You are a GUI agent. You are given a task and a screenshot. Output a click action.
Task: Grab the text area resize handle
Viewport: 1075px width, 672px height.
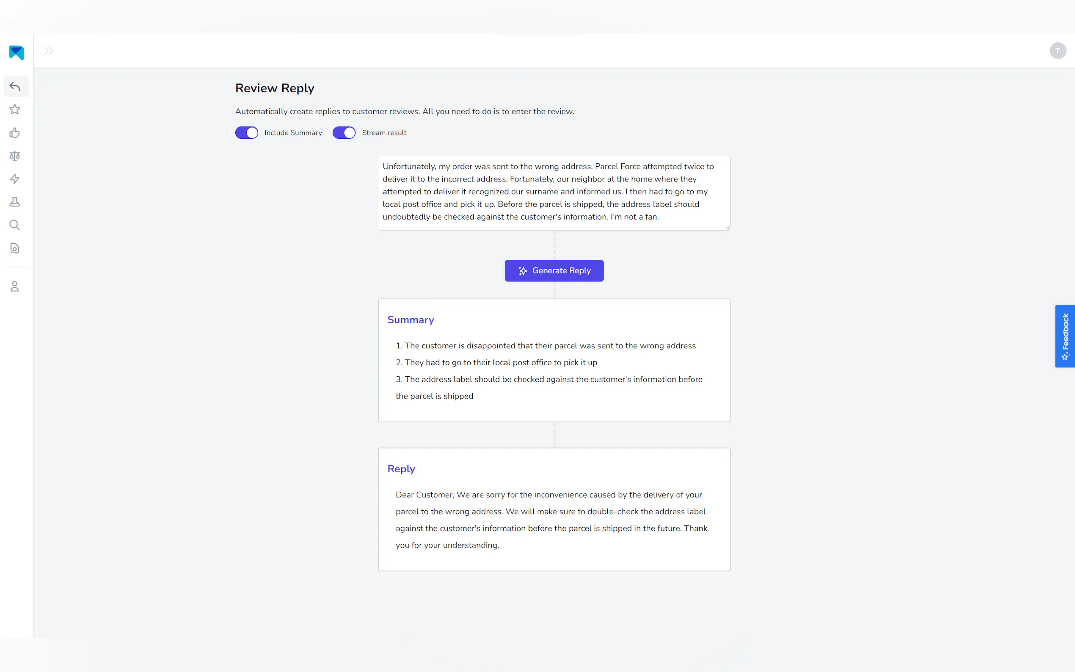(x=727, y=227)
